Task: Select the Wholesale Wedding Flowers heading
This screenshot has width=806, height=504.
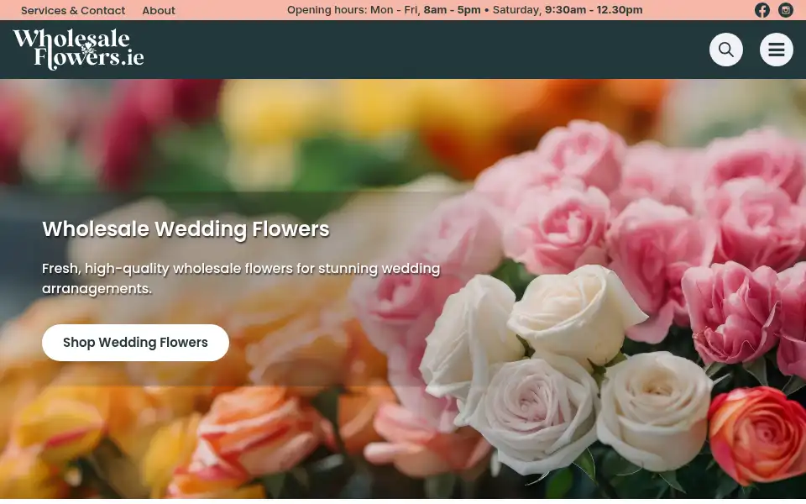Action: (x=186, y=228)
